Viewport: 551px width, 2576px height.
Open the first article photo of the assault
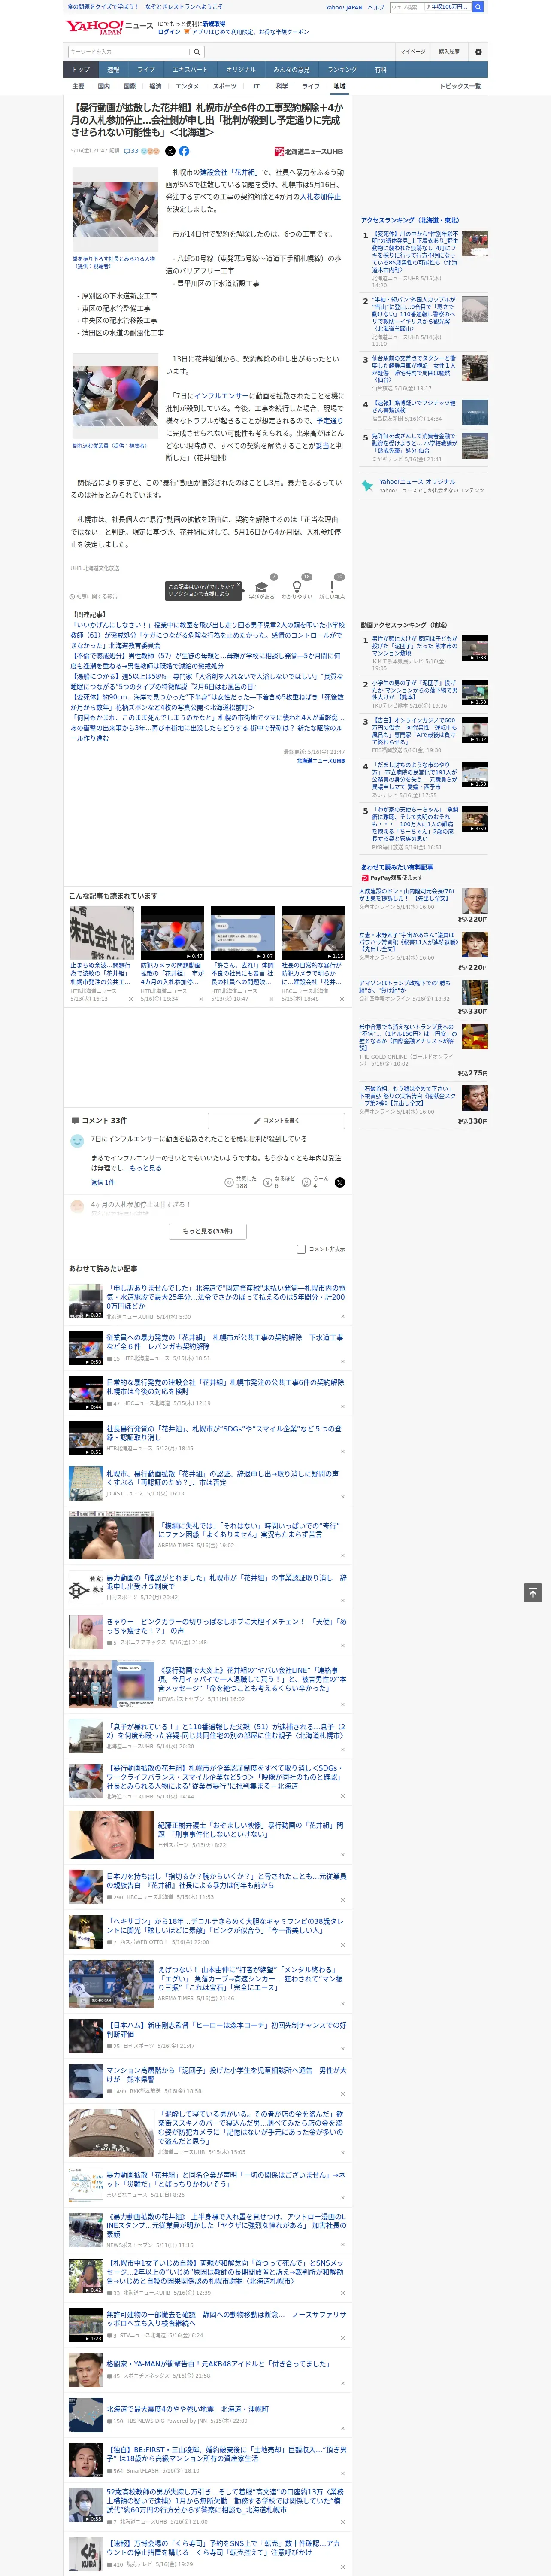tap(115, 209)
